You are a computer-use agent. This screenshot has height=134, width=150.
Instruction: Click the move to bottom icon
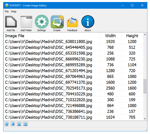(25, 124)
